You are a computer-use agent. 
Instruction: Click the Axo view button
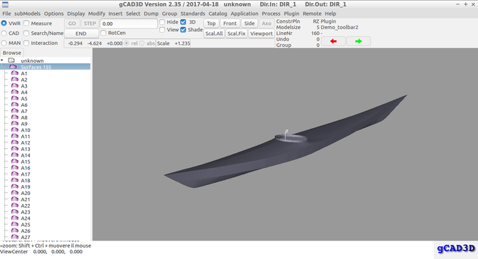[x=266, y=23]
